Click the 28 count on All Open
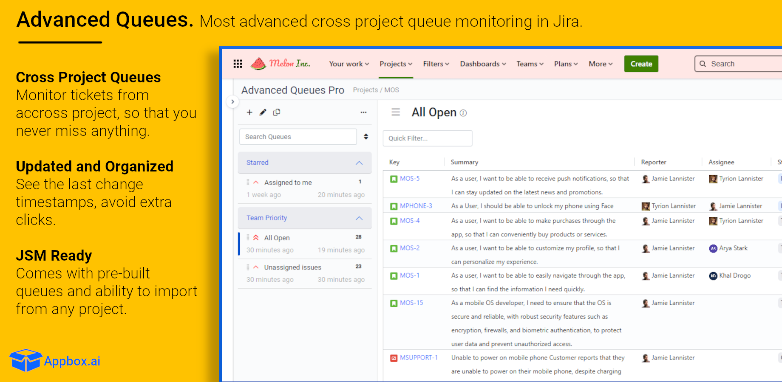This screenshot has height=382, width=782. tap(359, 237)
